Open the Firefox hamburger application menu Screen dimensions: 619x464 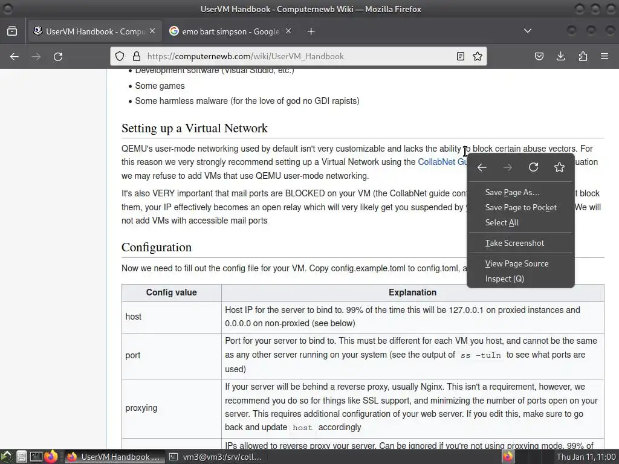(604, 56)
